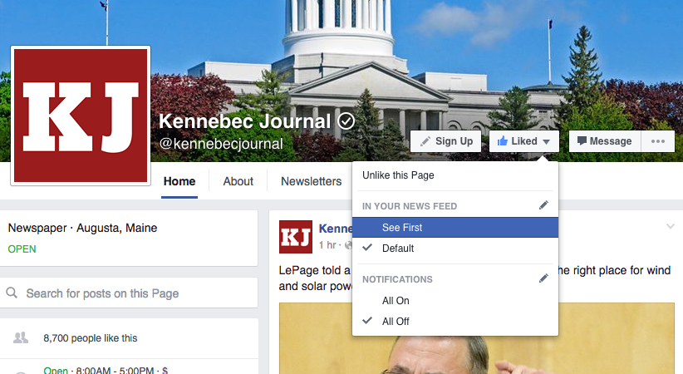
Task: Toggle the Liked dropdown button
Action: click(x=523, y=141)
